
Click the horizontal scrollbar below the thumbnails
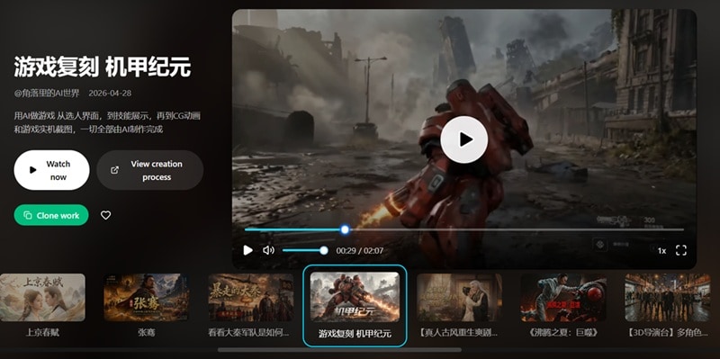click(x=340, y=350)
